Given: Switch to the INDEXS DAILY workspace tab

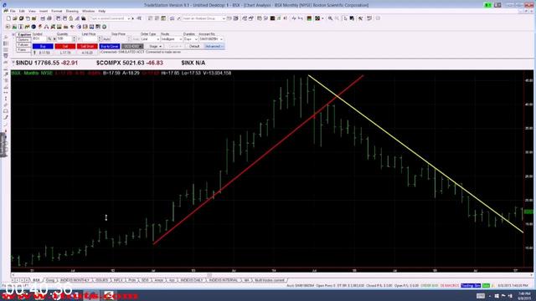Looking at the screenshot, I should [191, 280].
